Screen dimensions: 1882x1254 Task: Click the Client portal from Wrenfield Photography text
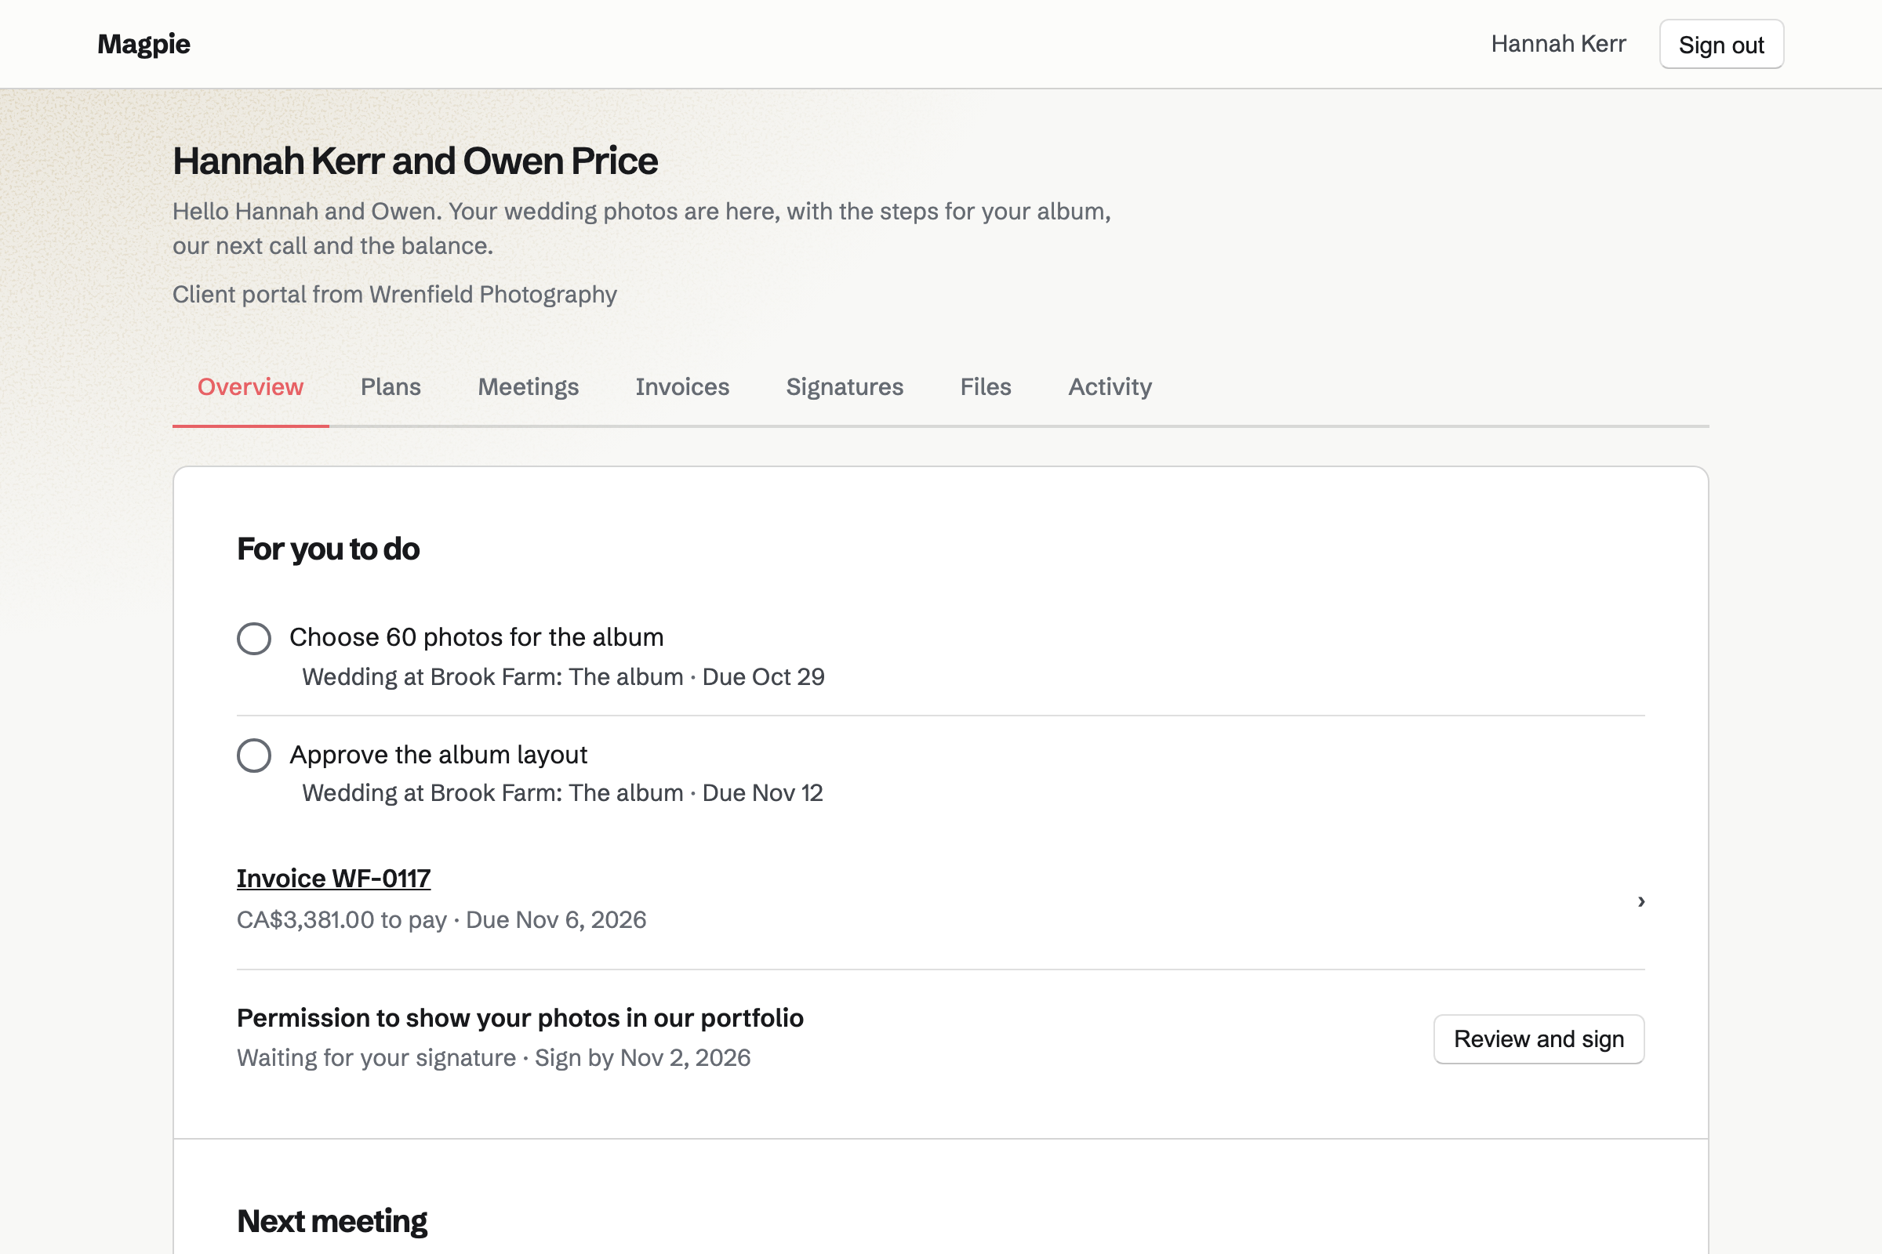394,295
